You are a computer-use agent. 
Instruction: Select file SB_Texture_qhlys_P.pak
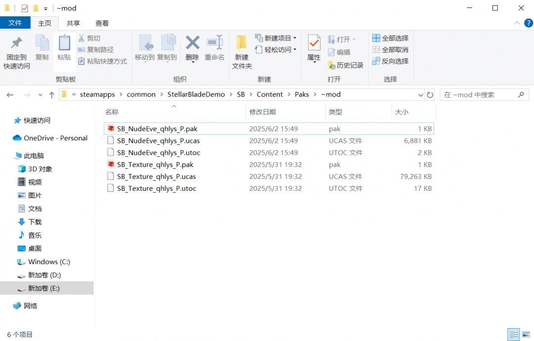[268, 165]
